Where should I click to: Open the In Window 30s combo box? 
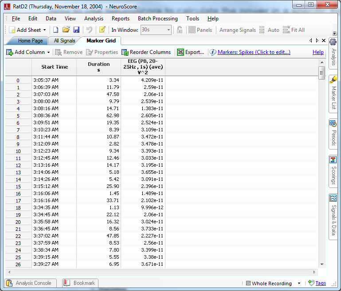click(x=156, y=30)
